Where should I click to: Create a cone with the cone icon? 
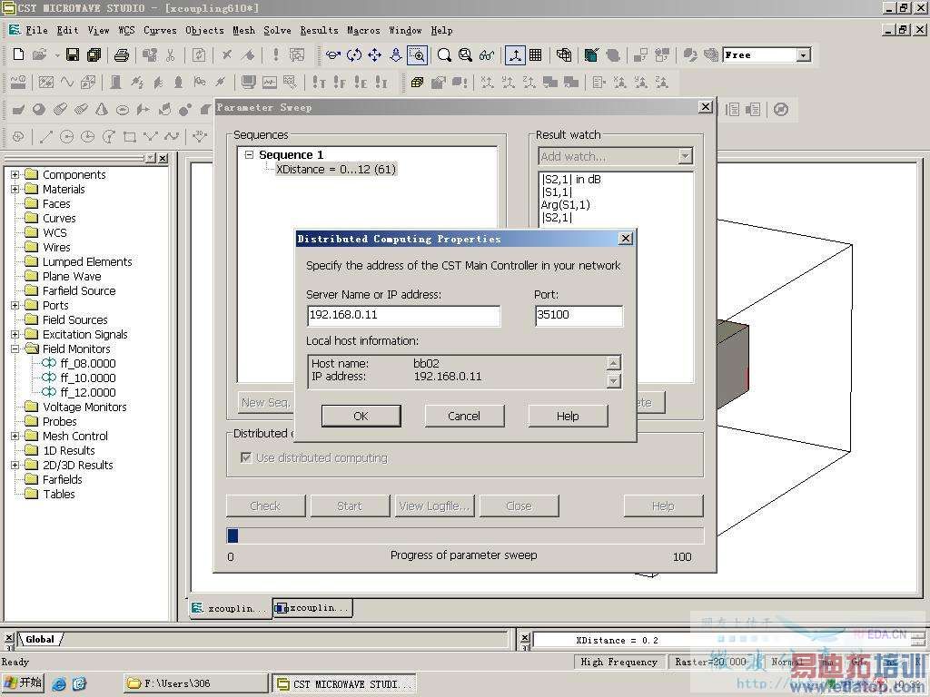click(102, 109)
